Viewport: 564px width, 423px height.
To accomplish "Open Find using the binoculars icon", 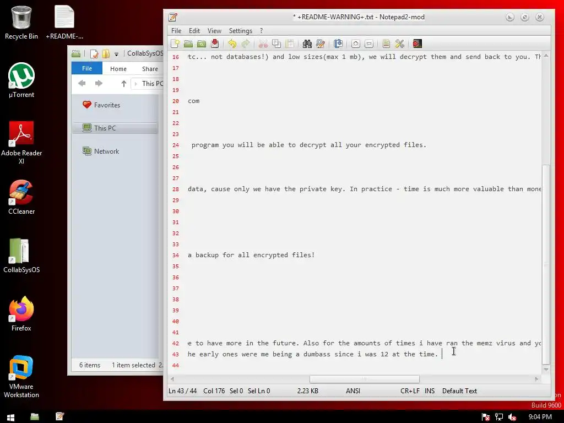I will (307, 44).
